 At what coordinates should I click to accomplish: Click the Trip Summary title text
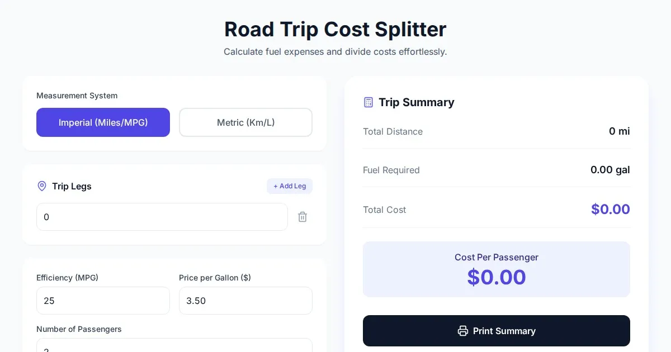click(x=416, y=102)
